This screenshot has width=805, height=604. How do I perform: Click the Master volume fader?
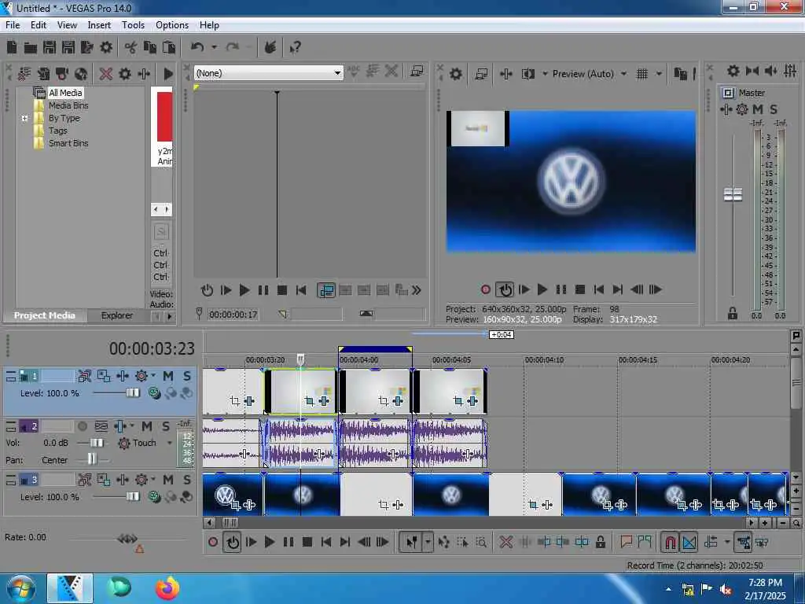click(733, 194)
